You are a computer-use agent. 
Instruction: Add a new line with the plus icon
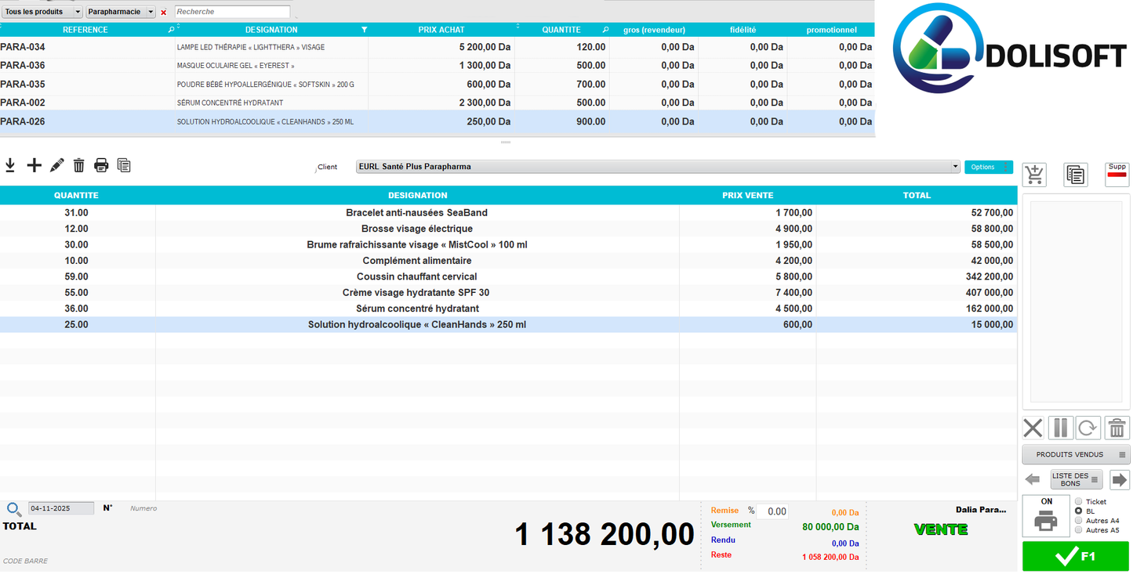[34, 165]
